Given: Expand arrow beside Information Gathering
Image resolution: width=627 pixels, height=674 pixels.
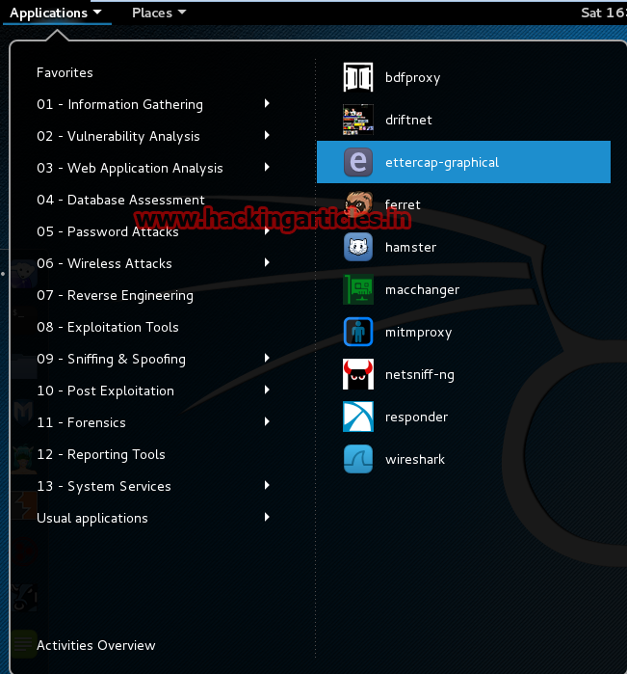Looking at the screenshot, I should point(267,103).
